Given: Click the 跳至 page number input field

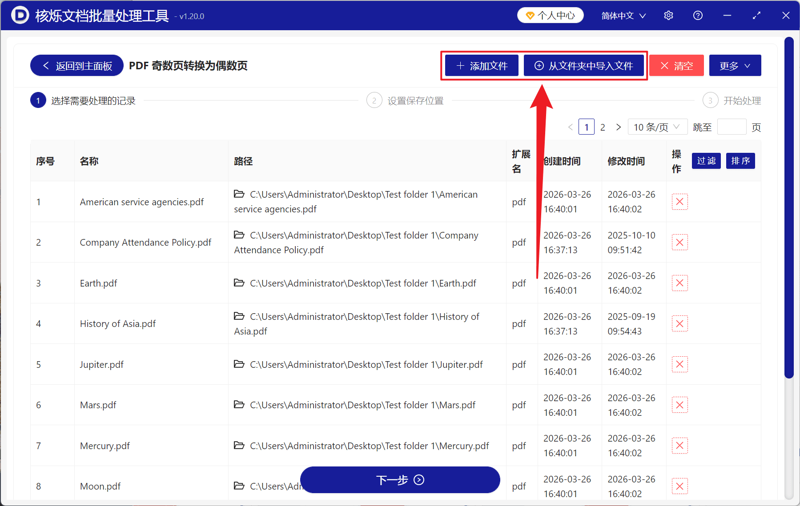Looking at the screenshot, I should coord(732,127).
